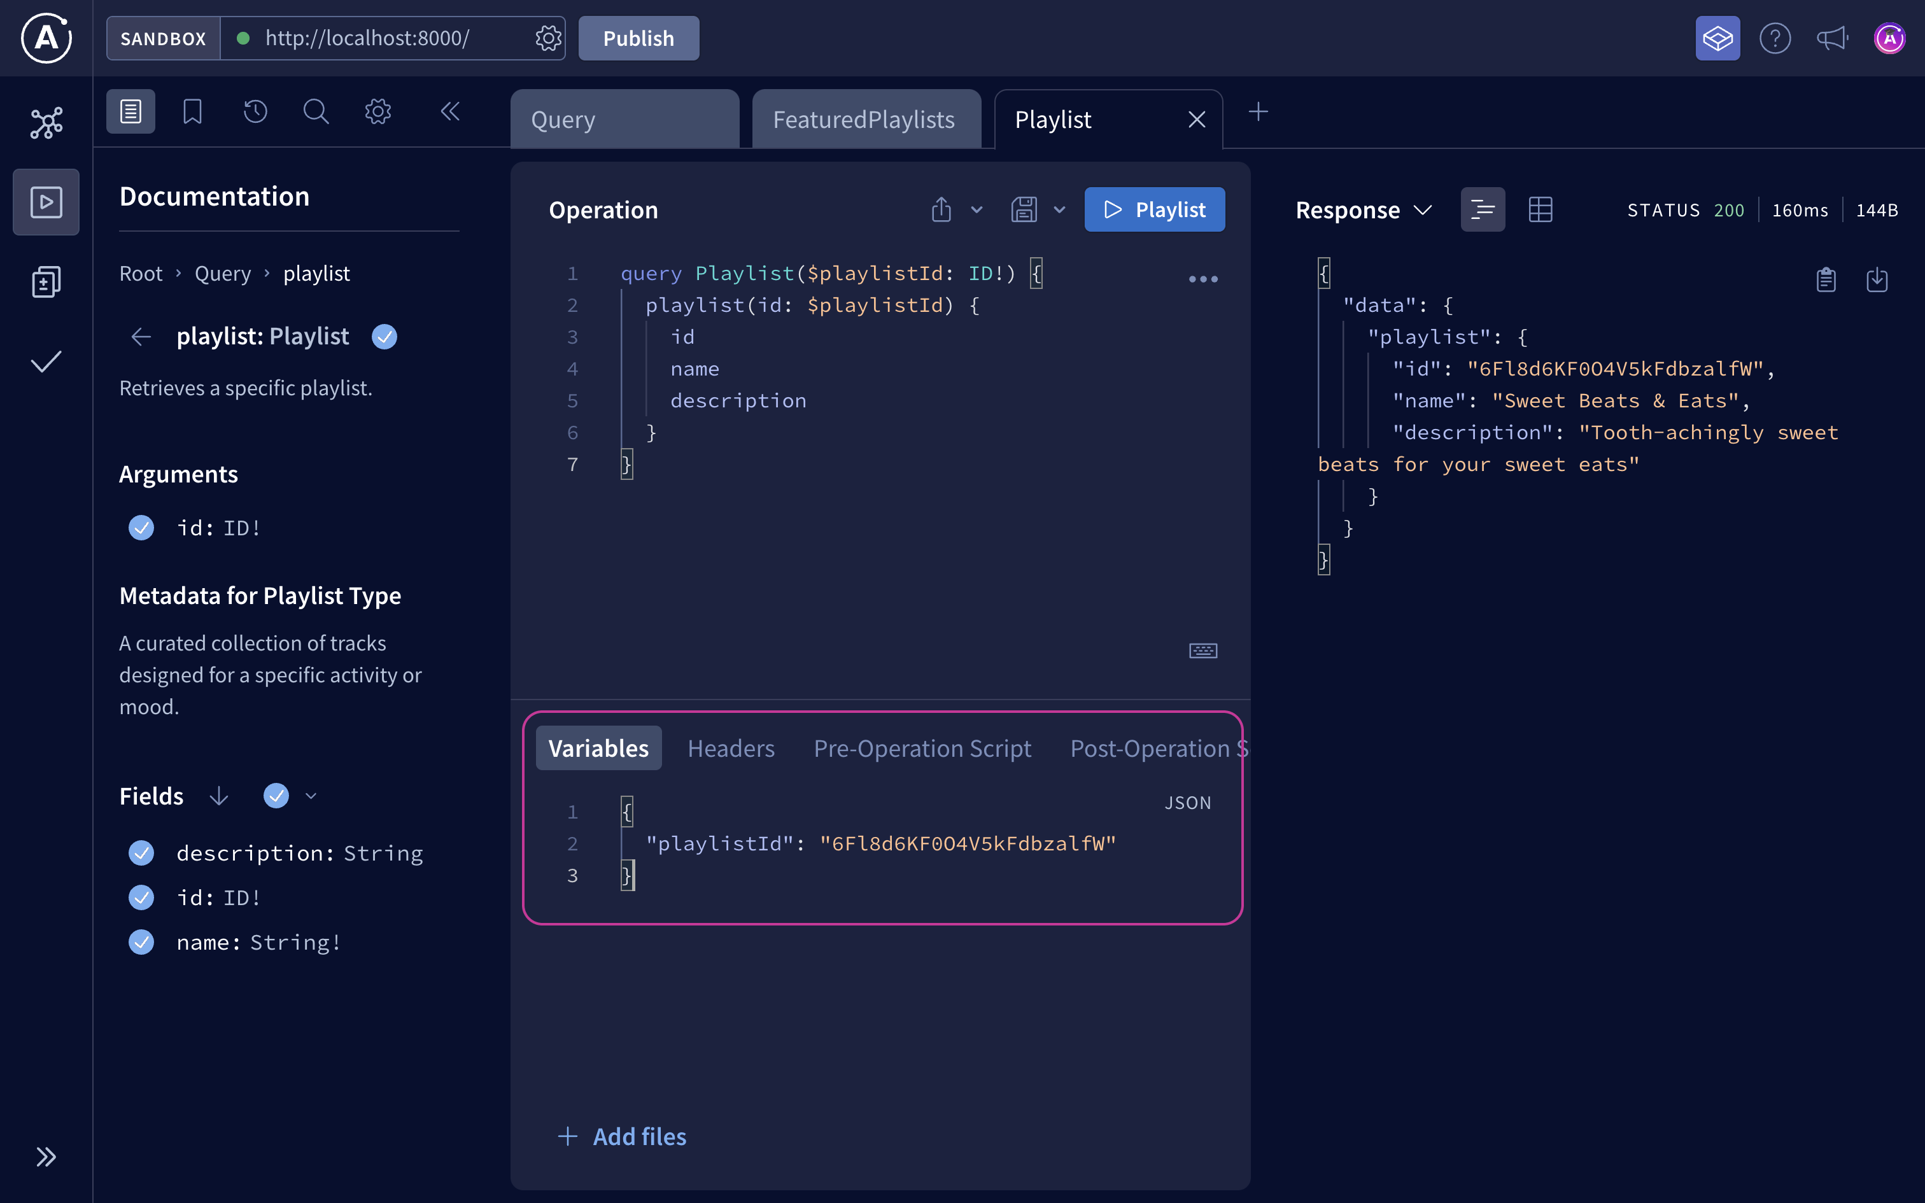Open the schema graph view in the sidebar

click(x=45, y=122)
